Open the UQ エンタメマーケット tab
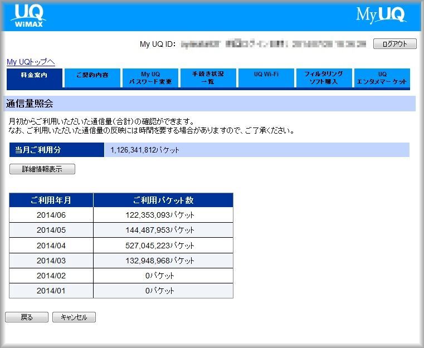Image resolution: width=424 pixels, height=348 pixels. pos(382,78)
